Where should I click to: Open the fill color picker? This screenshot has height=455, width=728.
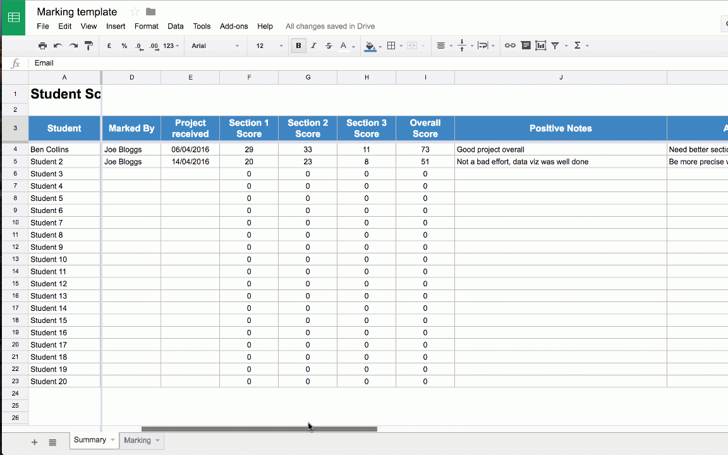(370, 45)
